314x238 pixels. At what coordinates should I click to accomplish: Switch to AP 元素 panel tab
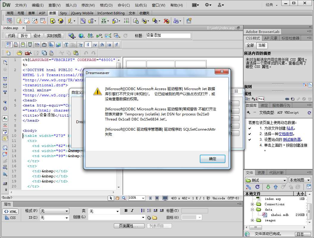click(x=271, y=38)
